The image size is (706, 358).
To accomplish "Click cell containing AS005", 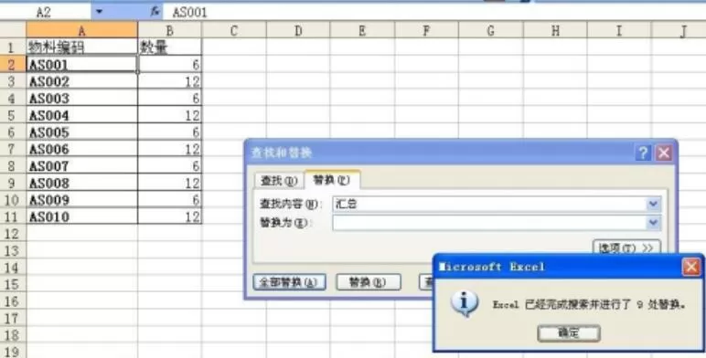I will tap(81, 132).
